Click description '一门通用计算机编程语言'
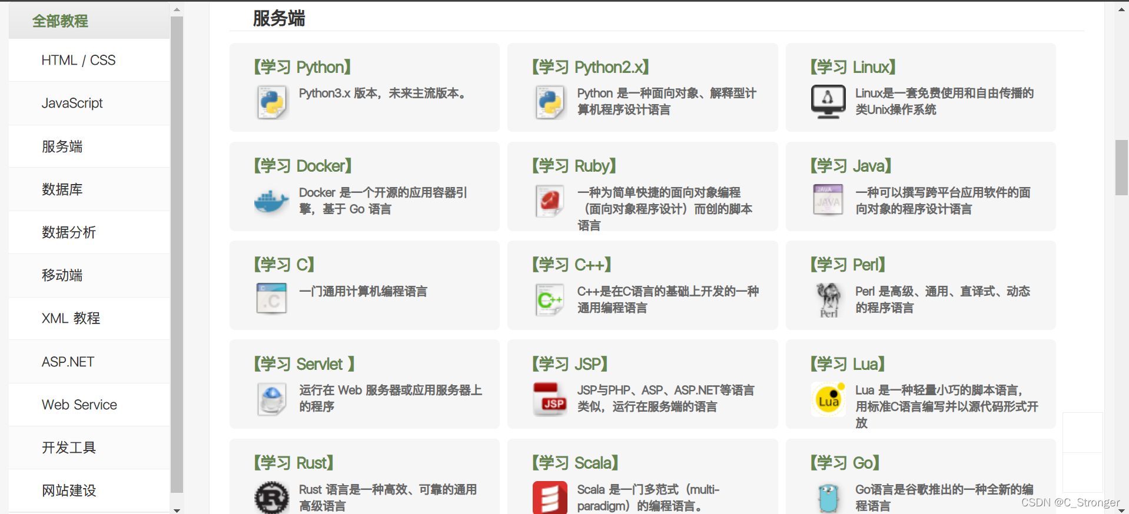The width and height of the screenshot is (1129, 514). (363, 291)
